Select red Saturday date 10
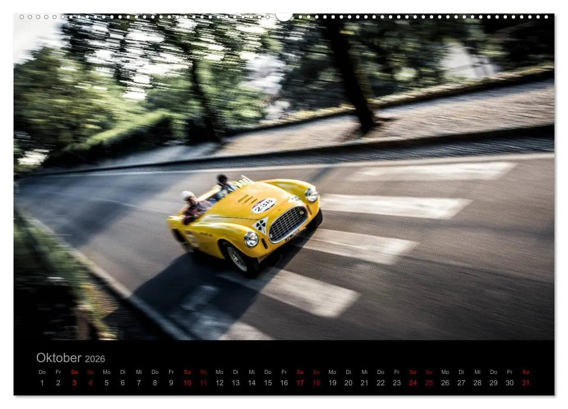 pyautogui.click(x=187, y=383)
